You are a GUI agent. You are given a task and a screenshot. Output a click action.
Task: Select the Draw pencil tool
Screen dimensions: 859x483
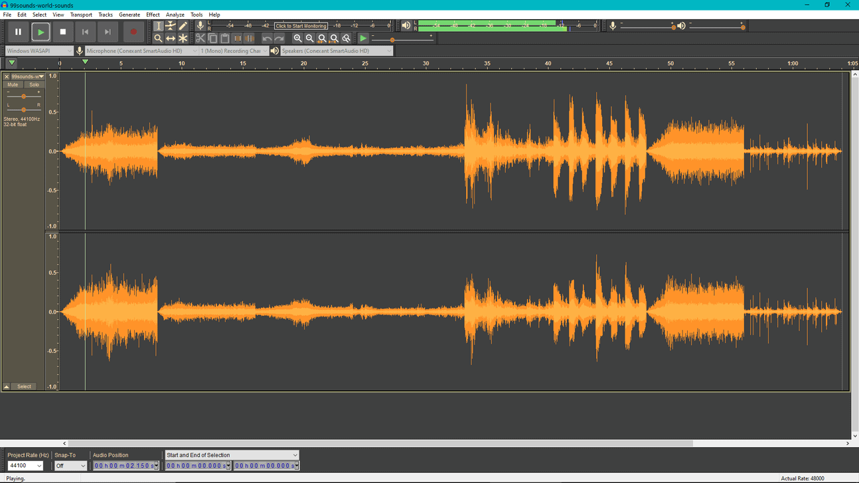pyautogui.click(x=183, y=26)
